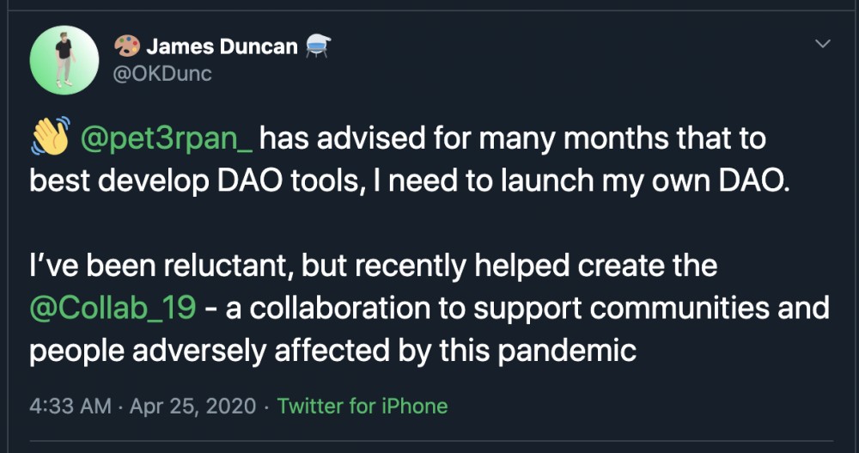Open the @OKDunc handle profile
The height and width of the screenshot is (453, 859).
pyautogui.click(x=162, y=74)
